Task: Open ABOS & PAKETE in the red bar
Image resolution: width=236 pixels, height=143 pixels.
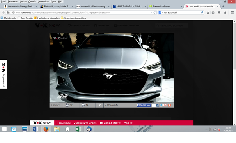Action: (110, 123)
